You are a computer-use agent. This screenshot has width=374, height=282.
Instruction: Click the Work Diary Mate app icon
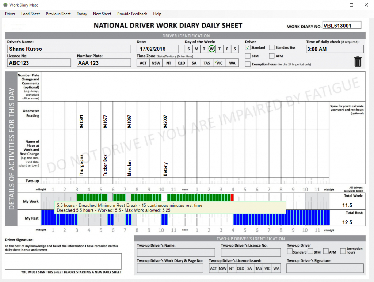point(5,5)
